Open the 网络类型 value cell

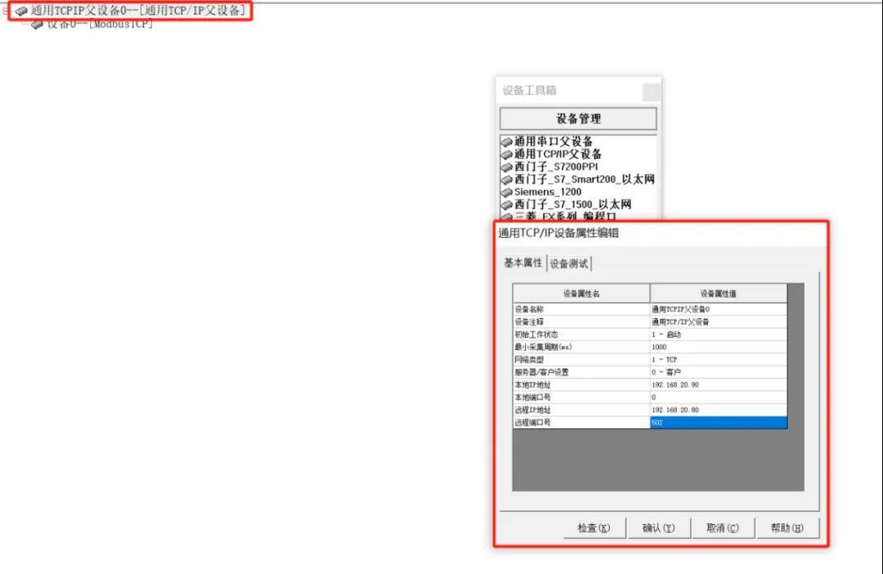(x=718, y=360)
